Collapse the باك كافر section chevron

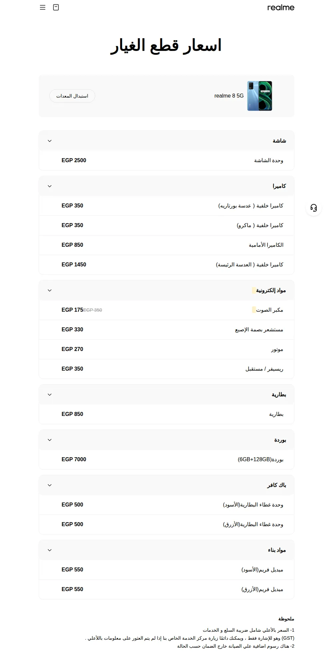(50, 485)
